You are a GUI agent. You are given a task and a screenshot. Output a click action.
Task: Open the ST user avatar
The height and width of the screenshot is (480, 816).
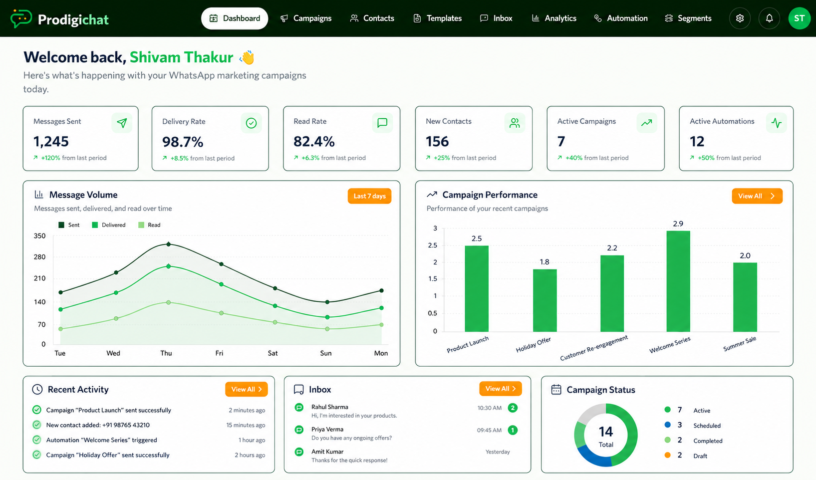[x=799, y=18]
